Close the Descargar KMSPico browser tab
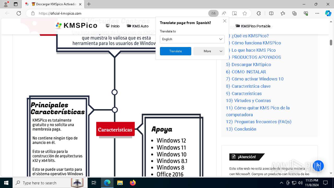 point(80,4)
